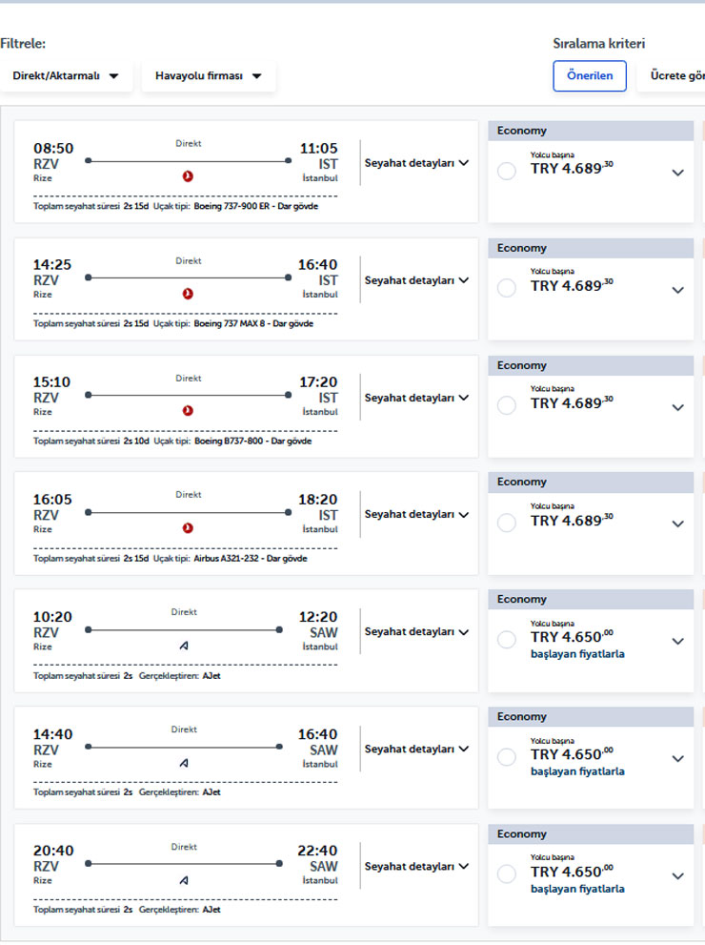Screen dimensions: 705x945
Task: Select the Economy fare for the 15:10 flight
Action: 507,406
